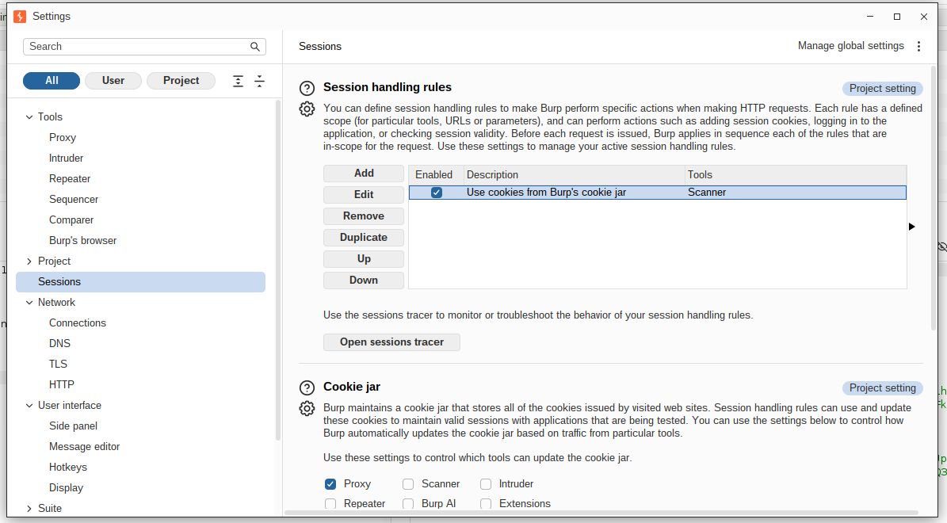Open help for Session handling rules
The height and width of the screenshot is (523, 947).
307,88
